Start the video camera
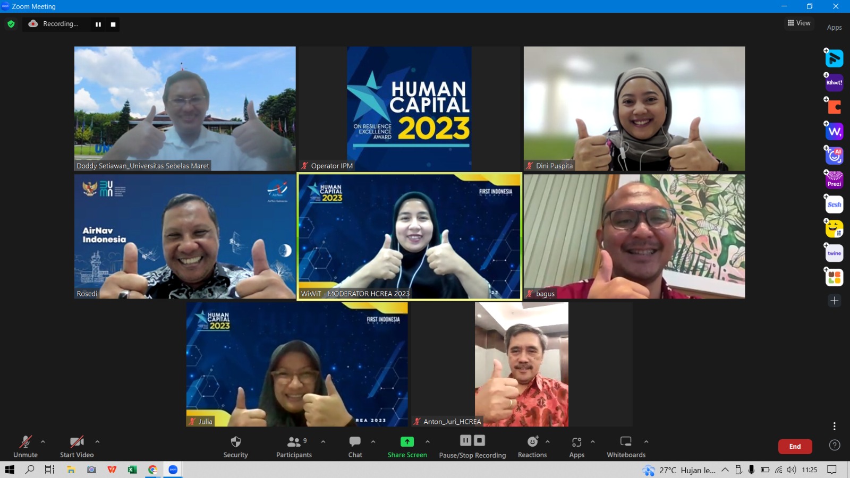Viewport: 850px width, 478px height. tap(77, 447)
